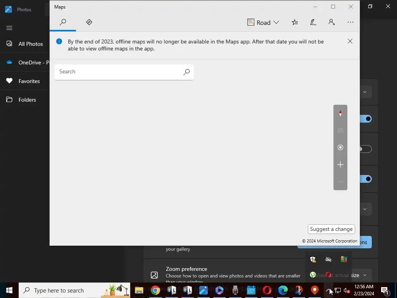Open Windows Security from tray overflow
Screen dimensions: 397x298
click(313, 259)
